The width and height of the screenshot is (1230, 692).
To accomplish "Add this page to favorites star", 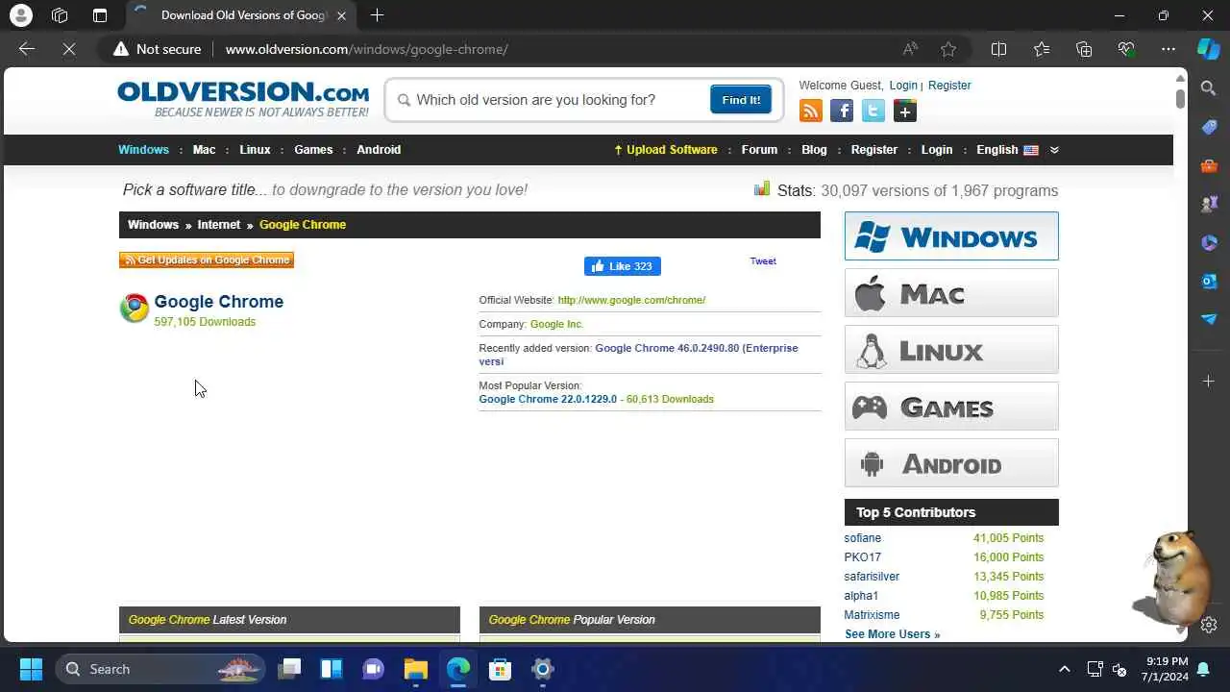I will click(x=948, y=49).
